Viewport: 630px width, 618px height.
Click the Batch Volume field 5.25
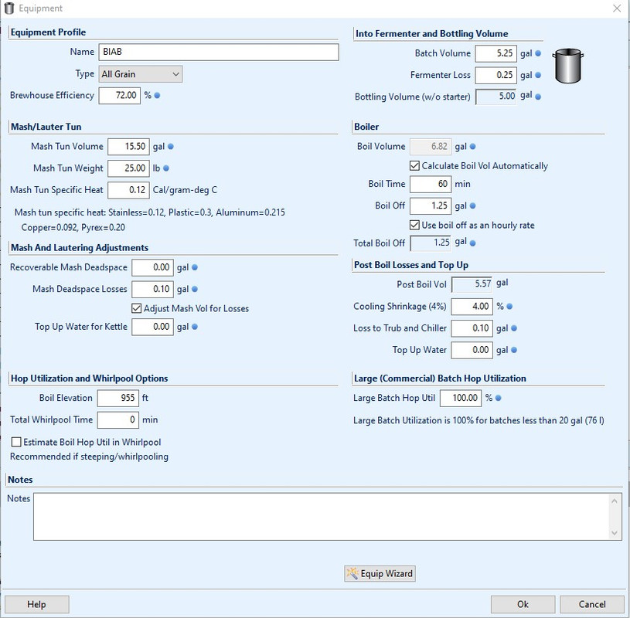[495, 53]
